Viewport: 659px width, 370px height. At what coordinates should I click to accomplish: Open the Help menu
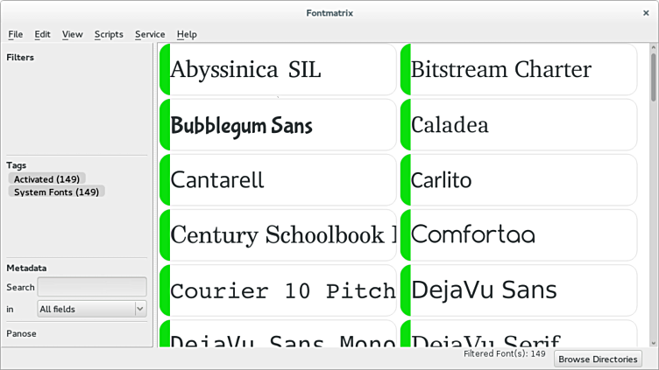point(187,34)
